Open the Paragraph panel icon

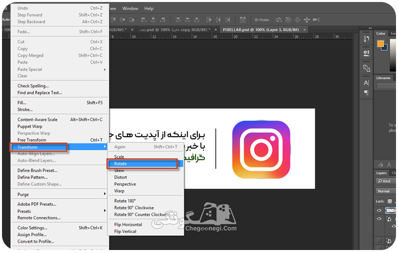click(x=366, y=93)
